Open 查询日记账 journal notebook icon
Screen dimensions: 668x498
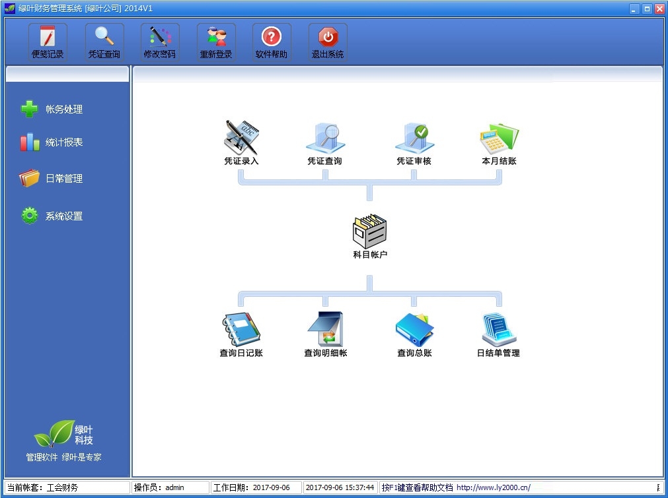[241, 330]
